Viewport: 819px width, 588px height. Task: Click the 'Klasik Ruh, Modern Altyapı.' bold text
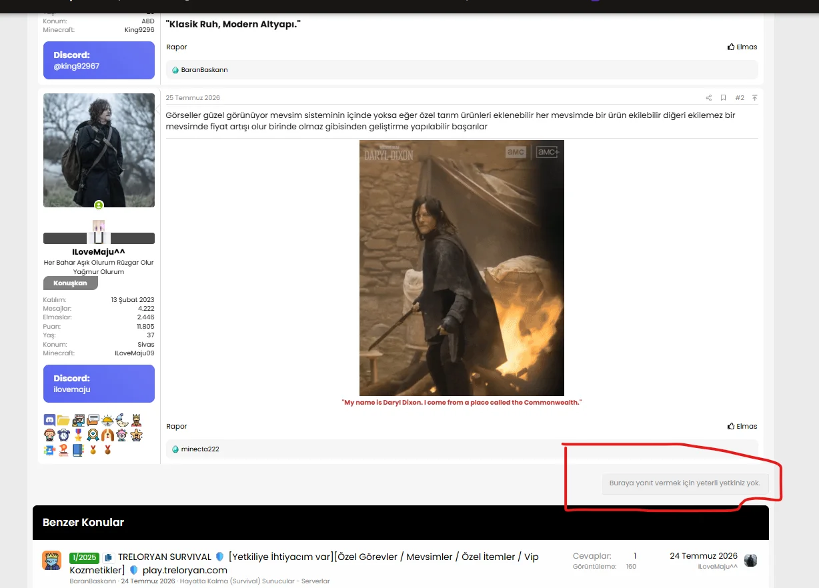click(x=233, y=25)
